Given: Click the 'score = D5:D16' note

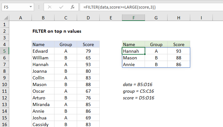Looking at the screenshot, I should (x=139, y=98).
